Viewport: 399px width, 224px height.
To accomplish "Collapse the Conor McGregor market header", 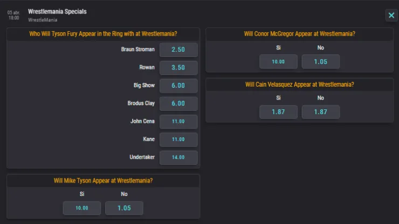I will (299, 34).
